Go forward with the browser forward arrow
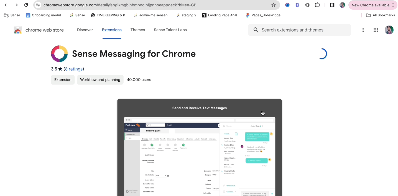Image resolution: width=398 pixels, height=196 pixels. (x=16, y=5)
